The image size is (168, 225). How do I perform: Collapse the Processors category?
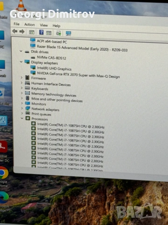pos(22,118)
